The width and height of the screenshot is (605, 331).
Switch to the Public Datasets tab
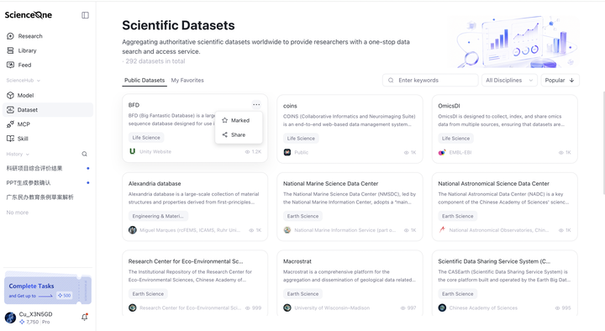coord(145,81)
